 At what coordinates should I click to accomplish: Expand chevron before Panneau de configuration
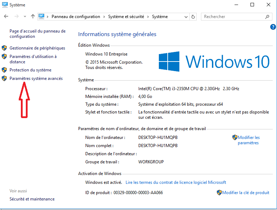pyautogui.click(x=47, y=17)
